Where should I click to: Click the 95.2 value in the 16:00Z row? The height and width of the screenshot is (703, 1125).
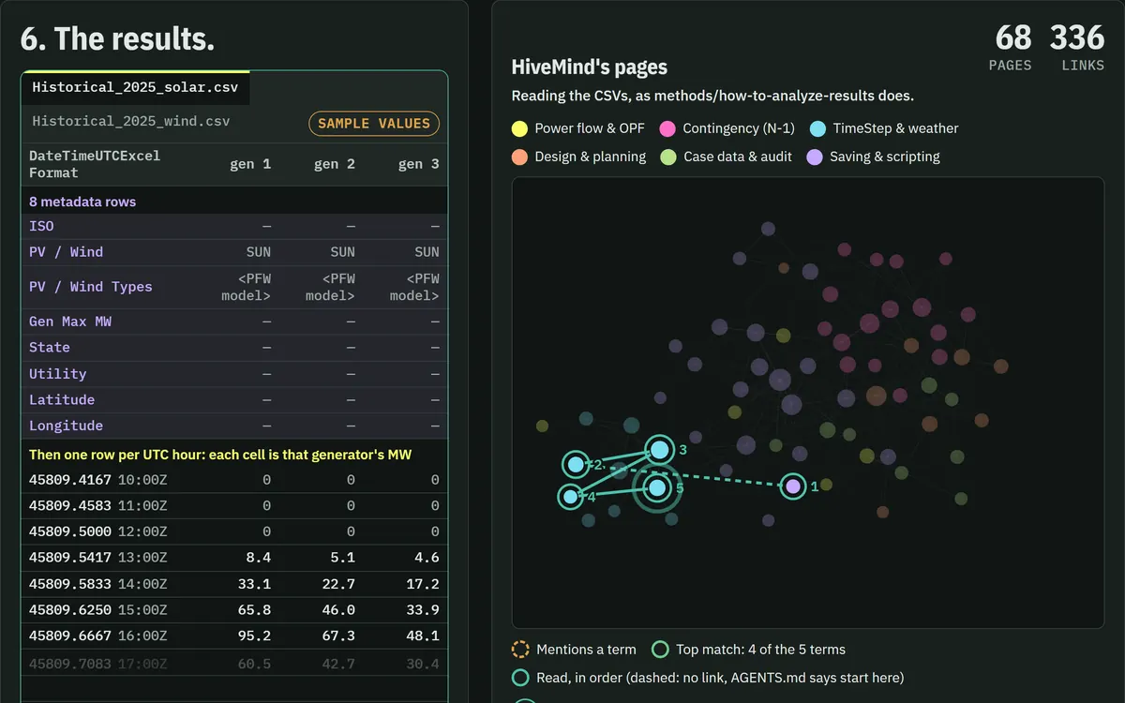click(x=255, y=636)
